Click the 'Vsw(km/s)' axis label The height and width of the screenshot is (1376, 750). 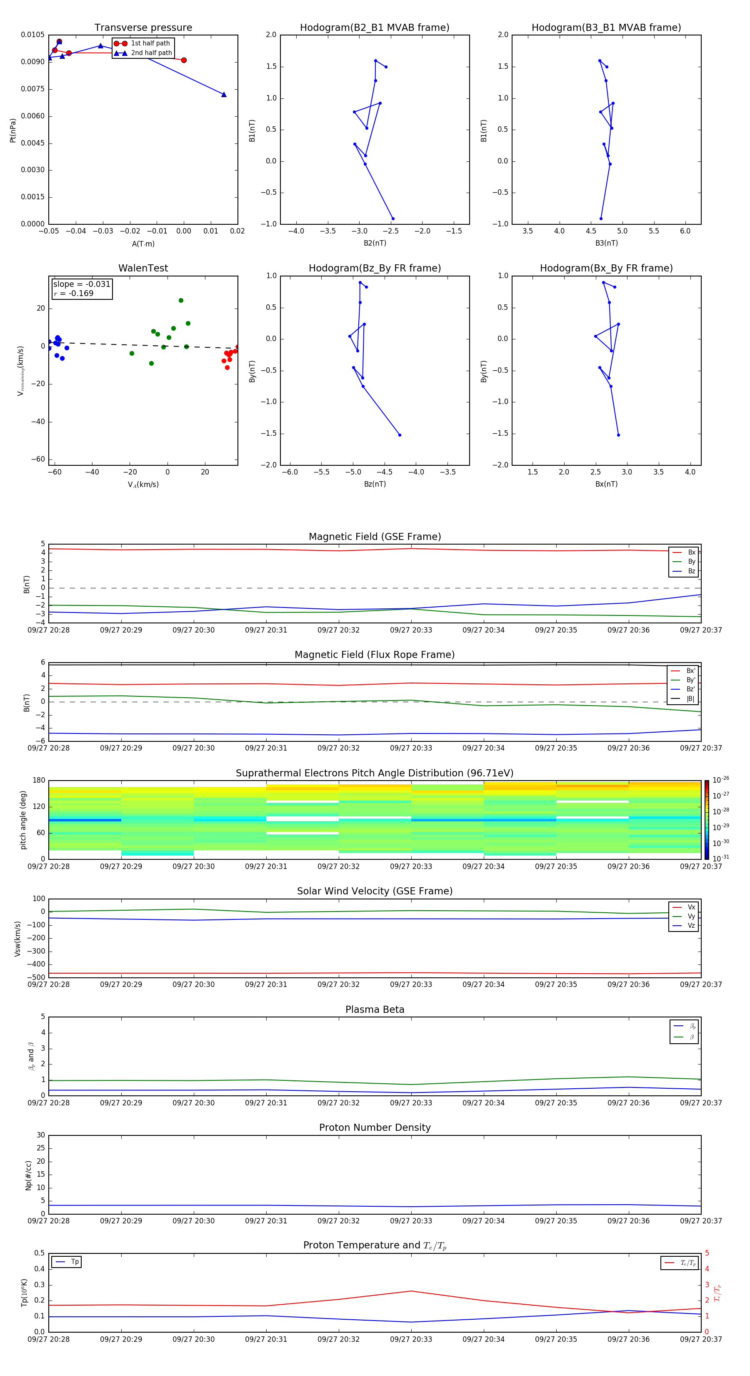17,939
